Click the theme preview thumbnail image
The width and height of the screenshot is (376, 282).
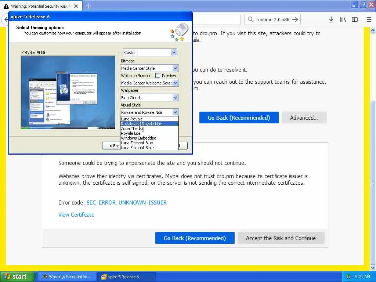(x=68, y=93)
